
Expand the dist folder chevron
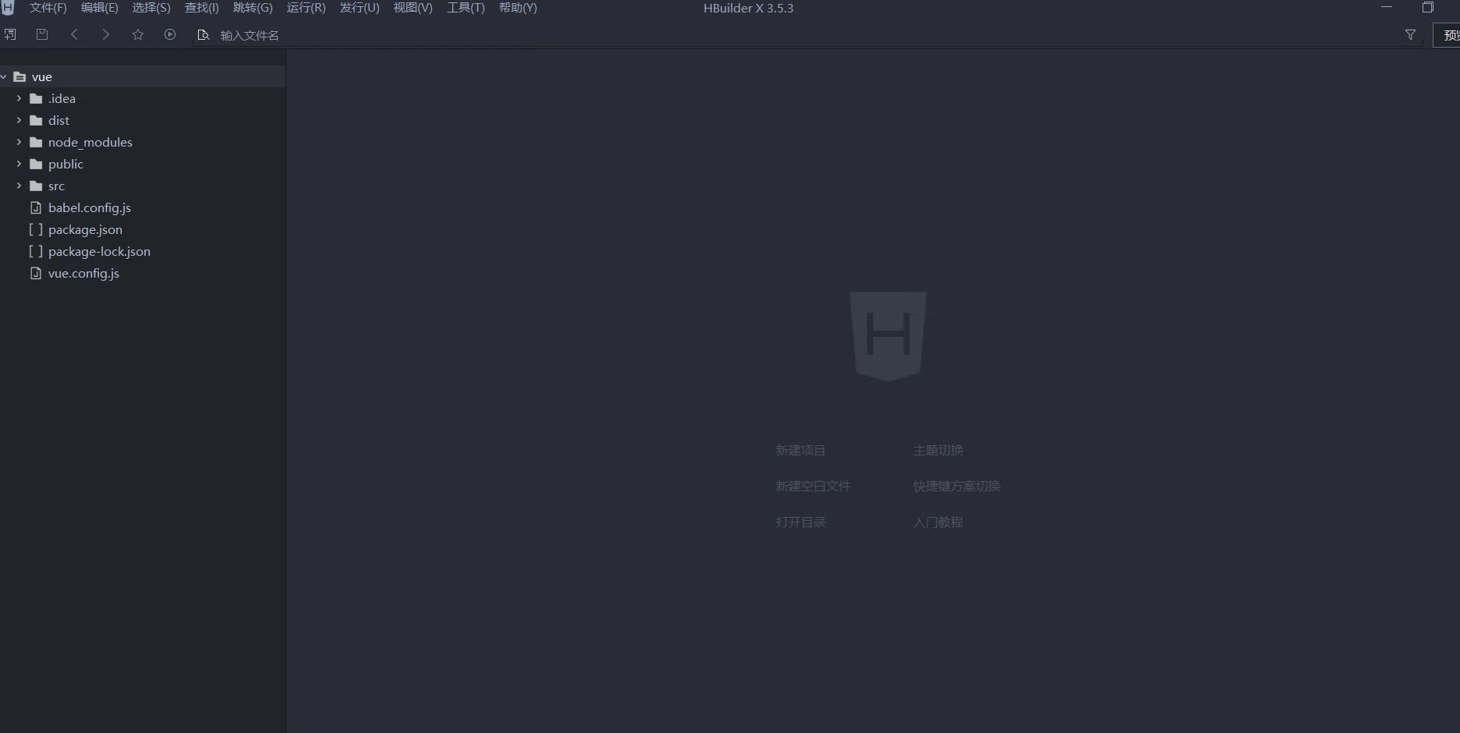click(x=19, y=120)
